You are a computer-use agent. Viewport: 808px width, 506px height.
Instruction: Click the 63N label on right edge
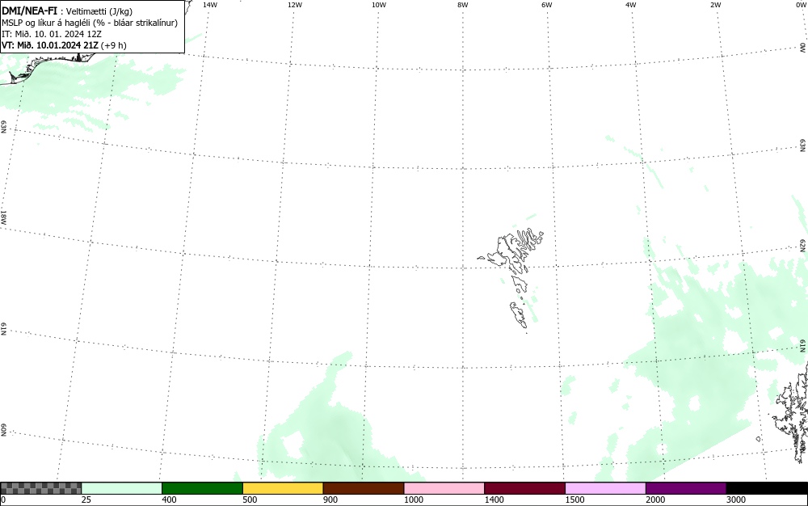click(803, 145)
